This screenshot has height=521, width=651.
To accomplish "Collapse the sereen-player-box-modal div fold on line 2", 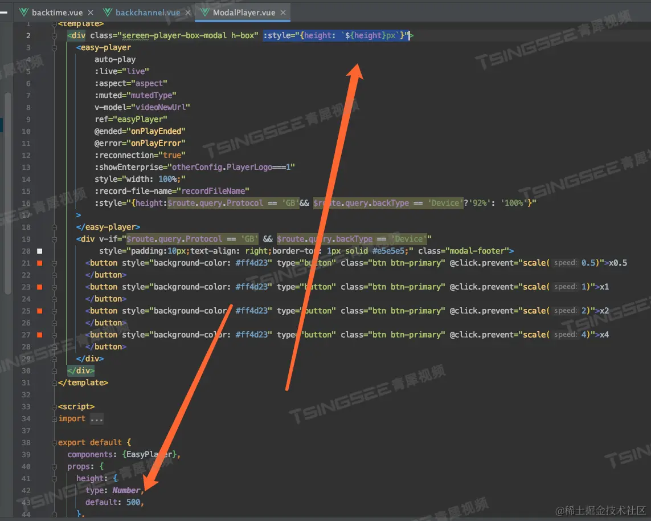I will pos(54,36).
